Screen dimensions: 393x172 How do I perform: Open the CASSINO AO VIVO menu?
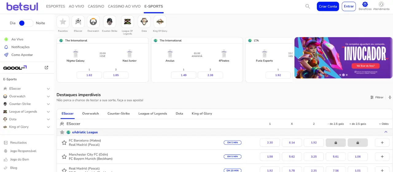tap(124, 6)
